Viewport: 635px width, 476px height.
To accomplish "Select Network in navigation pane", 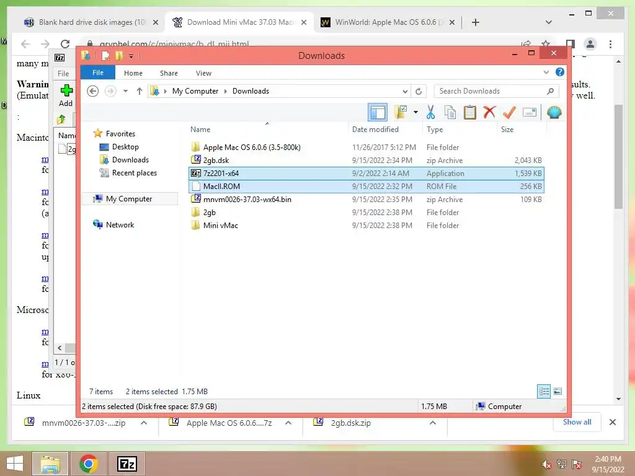I will tap(120, 224).
